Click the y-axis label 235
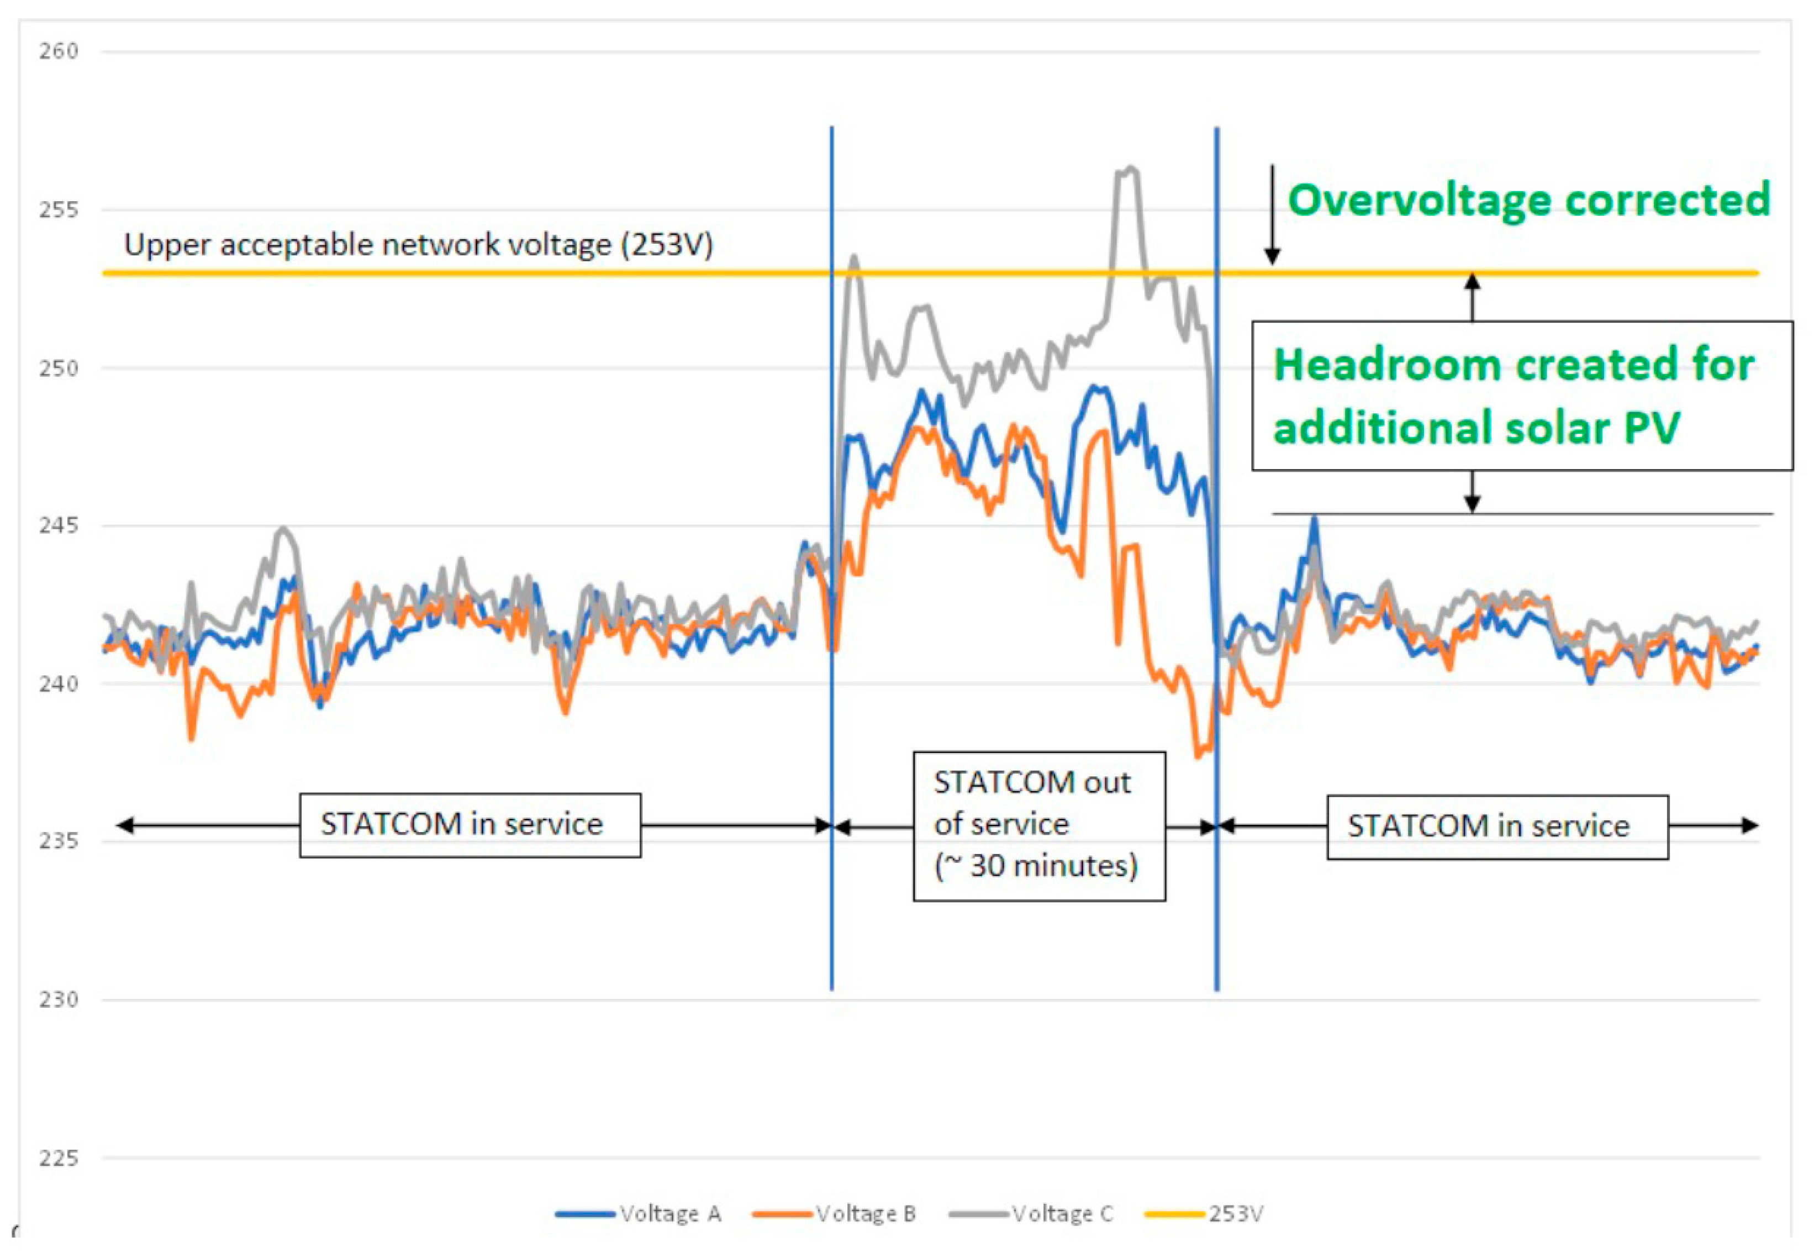 59,841
